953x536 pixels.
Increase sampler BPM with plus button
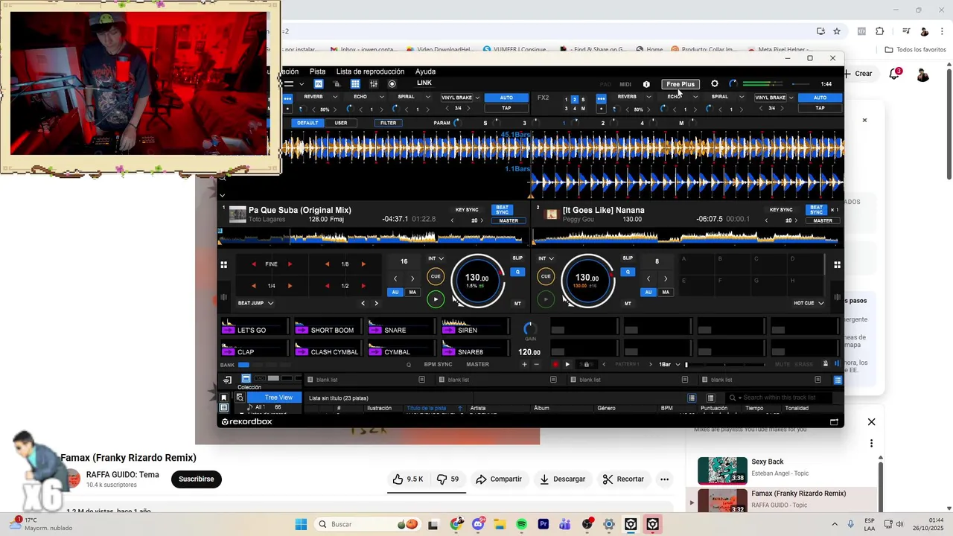click(524, 364)
